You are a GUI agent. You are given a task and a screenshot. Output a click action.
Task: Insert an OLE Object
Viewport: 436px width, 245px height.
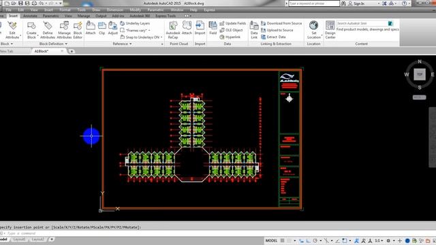tap(231, 30)
